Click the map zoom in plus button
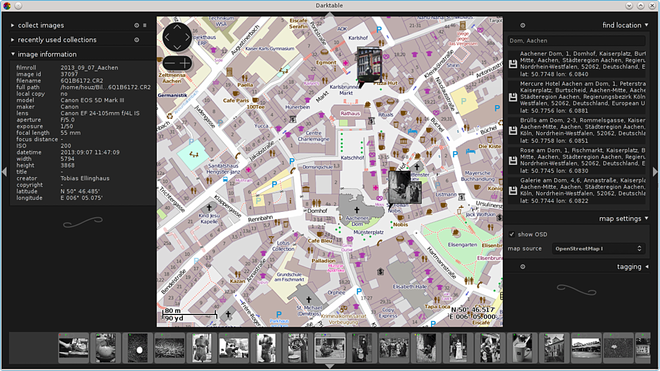 pos(185,63)
